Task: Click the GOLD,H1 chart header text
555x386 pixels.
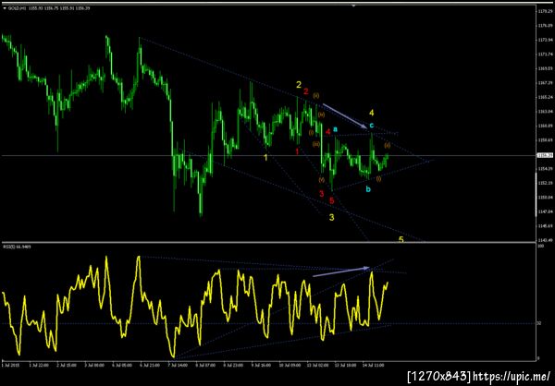Action: point(49,7)
